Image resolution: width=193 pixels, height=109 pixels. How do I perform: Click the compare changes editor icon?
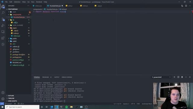click(x=182, y=6)
